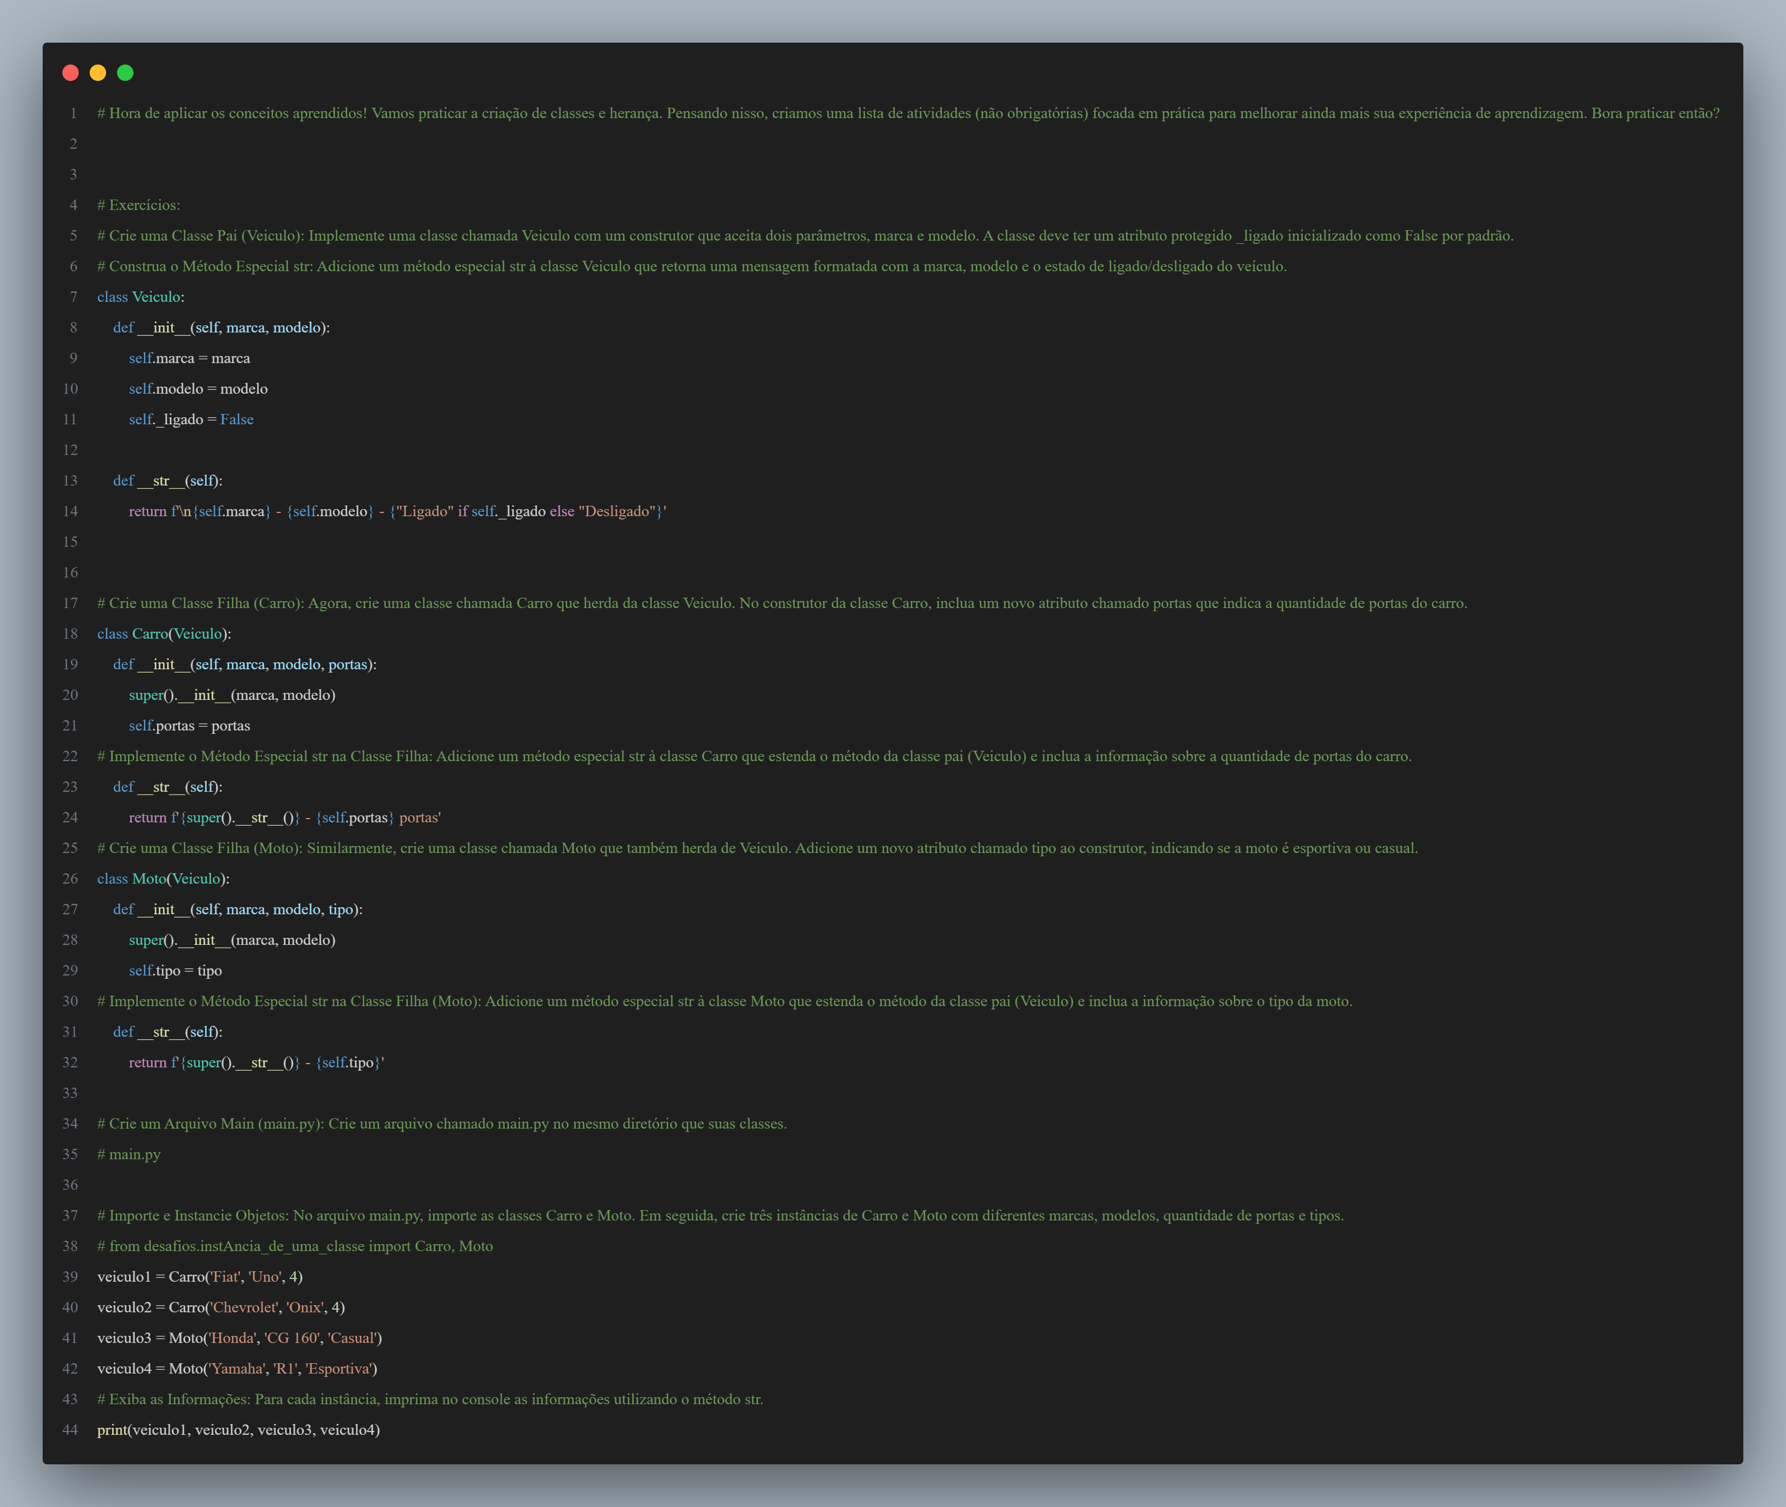This screenshot has height=1507, width=1786.
Task: Click 'def __str__(self):' on line 23
Action: tap(167, 787)
